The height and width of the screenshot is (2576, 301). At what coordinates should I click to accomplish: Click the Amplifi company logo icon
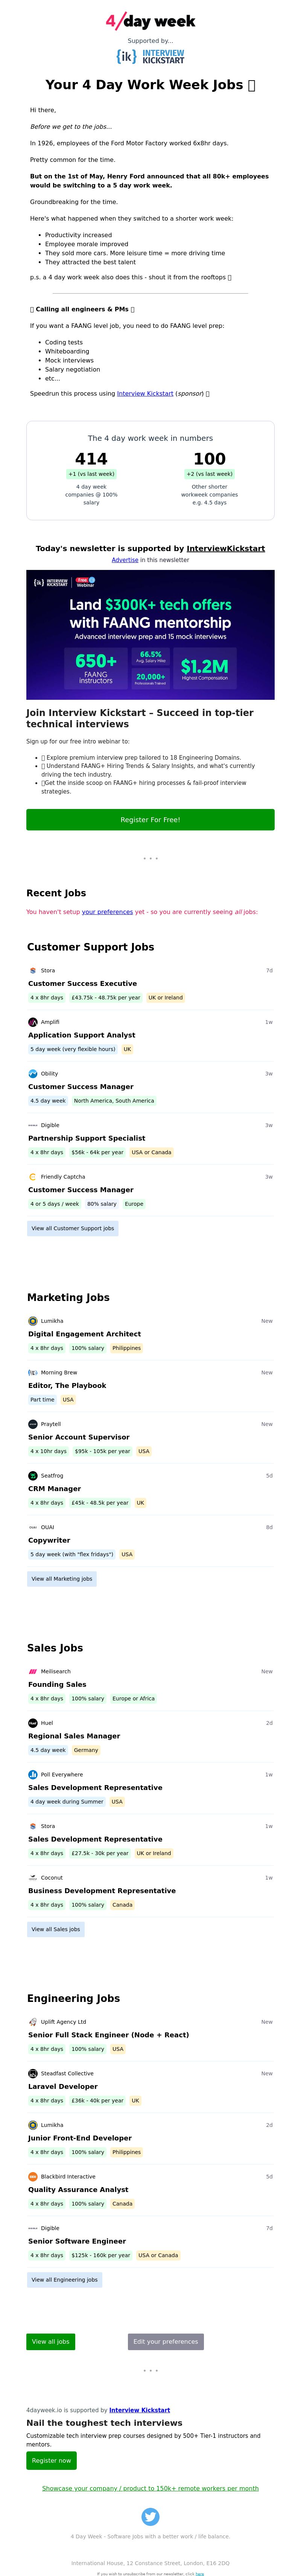33,1022
